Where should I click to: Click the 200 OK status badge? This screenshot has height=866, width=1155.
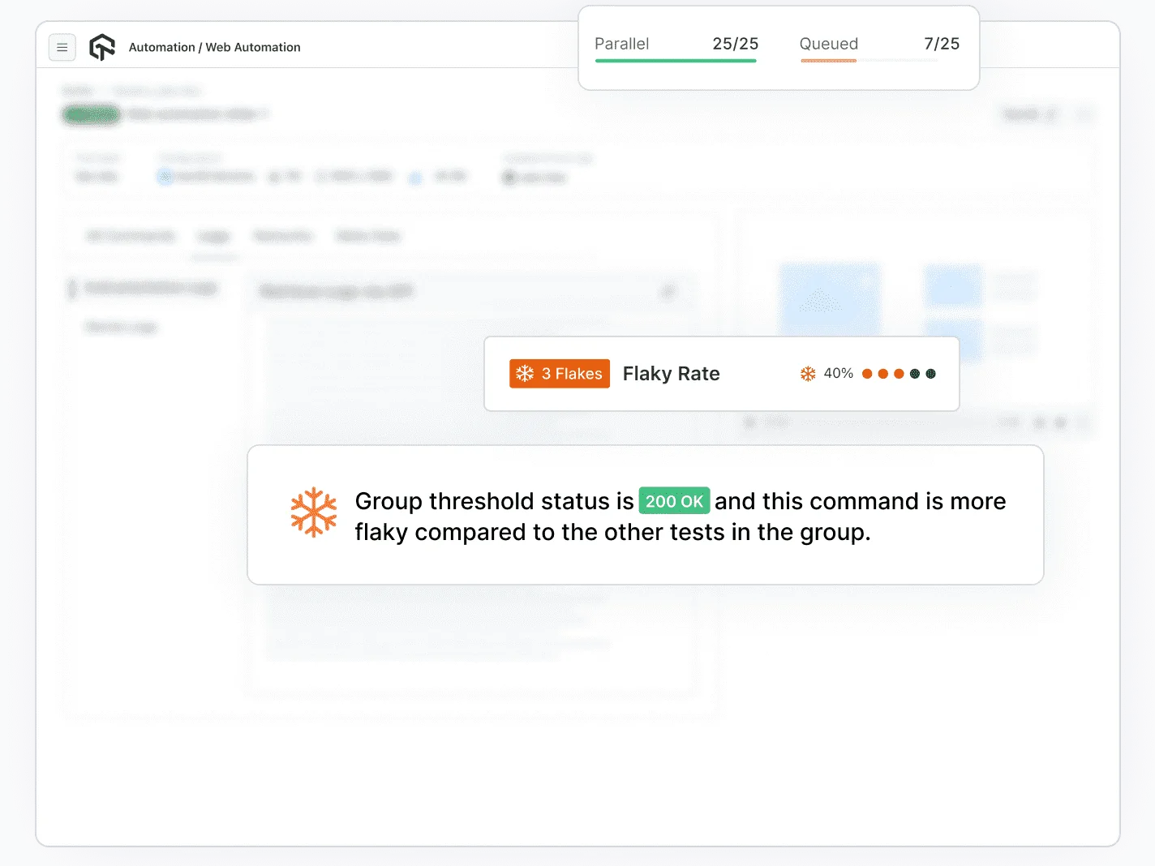(x=674, y=501)
